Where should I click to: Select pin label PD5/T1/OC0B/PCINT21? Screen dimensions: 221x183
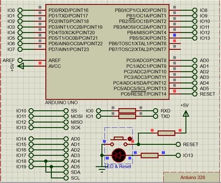pyautogui.click(x=73, y=38)
